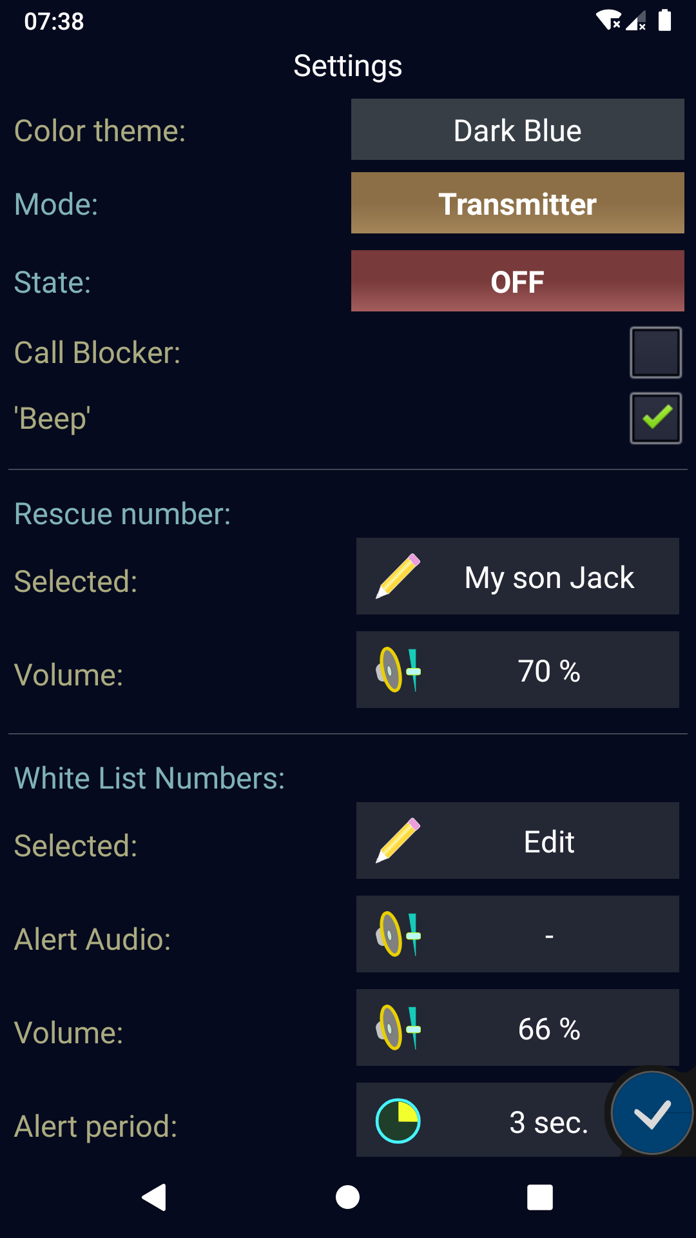Confirm settings with the round checkmark button

point(652,1113)
